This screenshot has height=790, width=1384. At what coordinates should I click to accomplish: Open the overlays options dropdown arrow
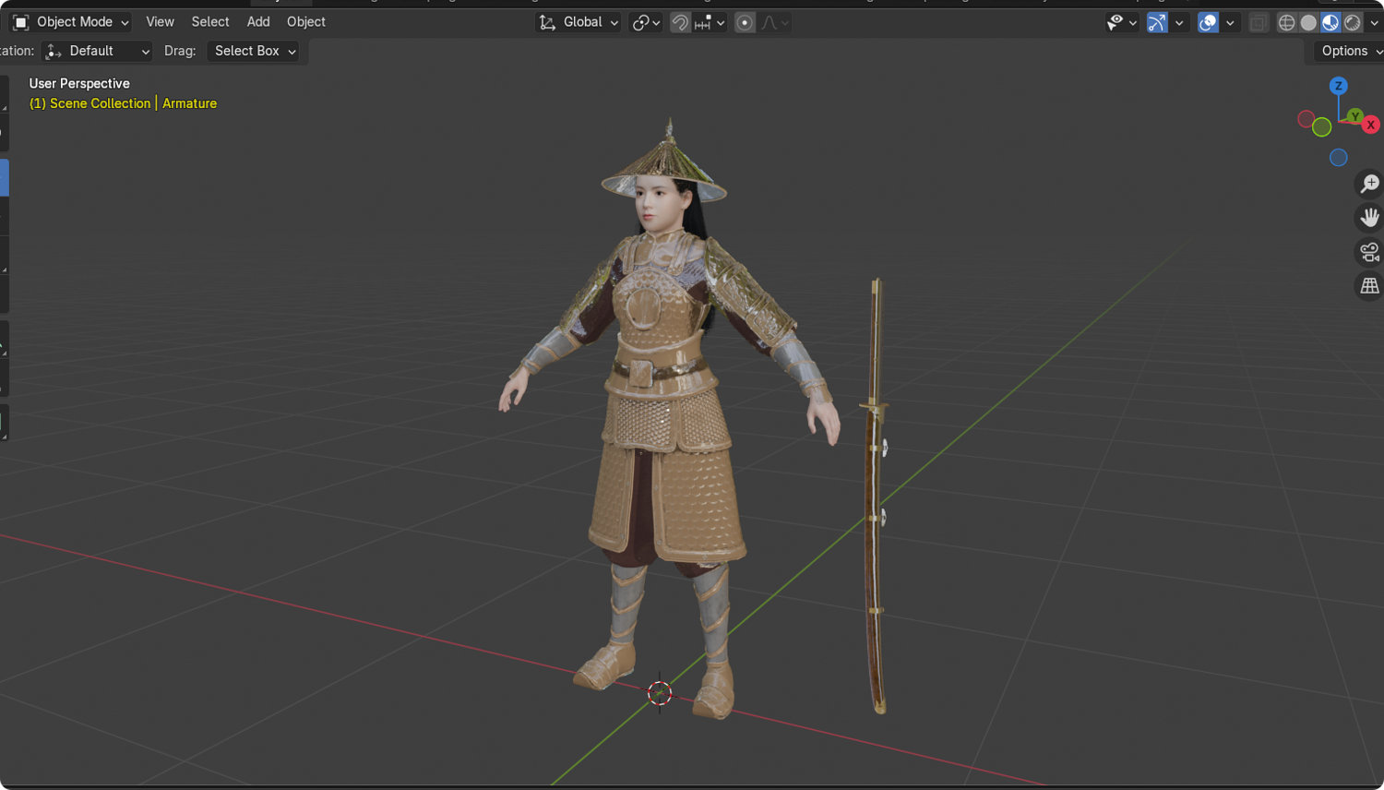[x=1230, y=22]
